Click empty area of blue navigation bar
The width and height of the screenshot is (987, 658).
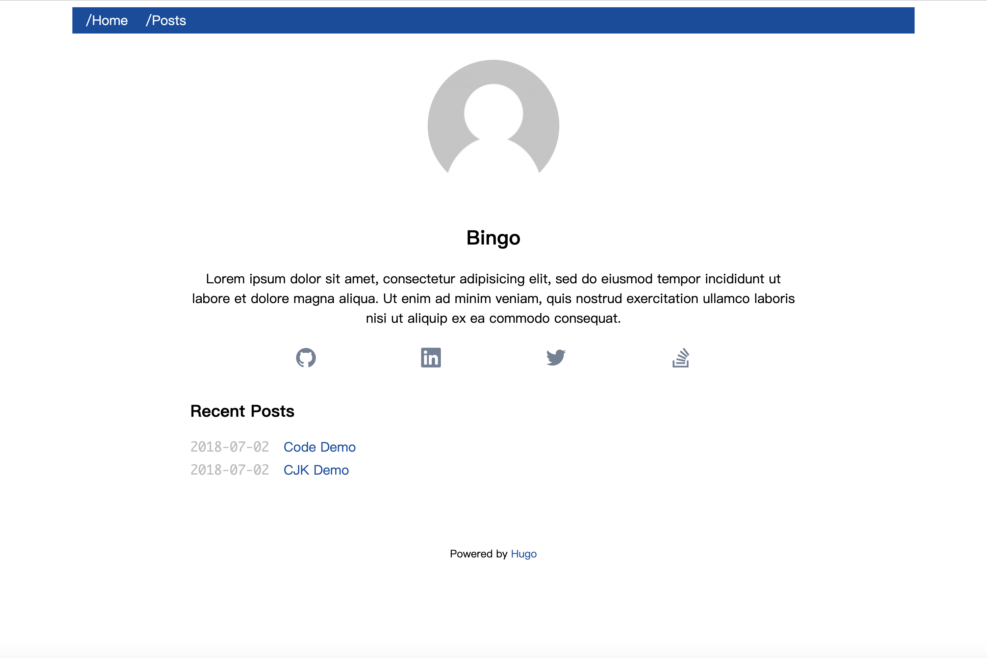[546, 21]
